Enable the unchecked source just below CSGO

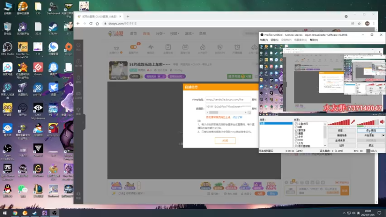[296, 143]
